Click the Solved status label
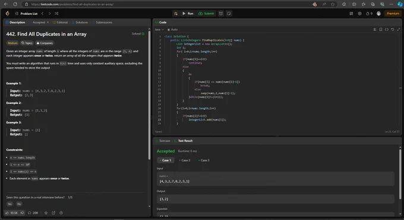This screenshot has width=404, height=220. click(x=138, y=34)
